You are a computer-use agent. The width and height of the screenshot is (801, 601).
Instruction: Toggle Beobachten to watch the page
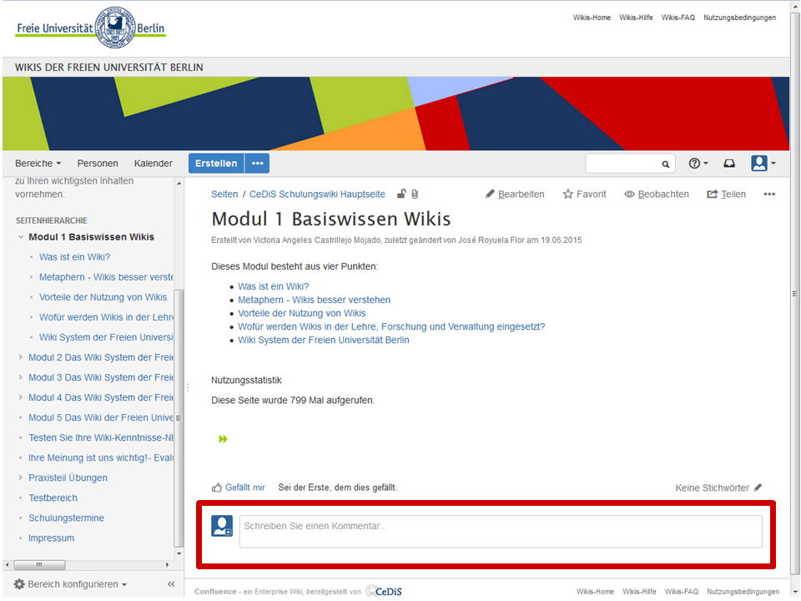click(x=657, y=194)
